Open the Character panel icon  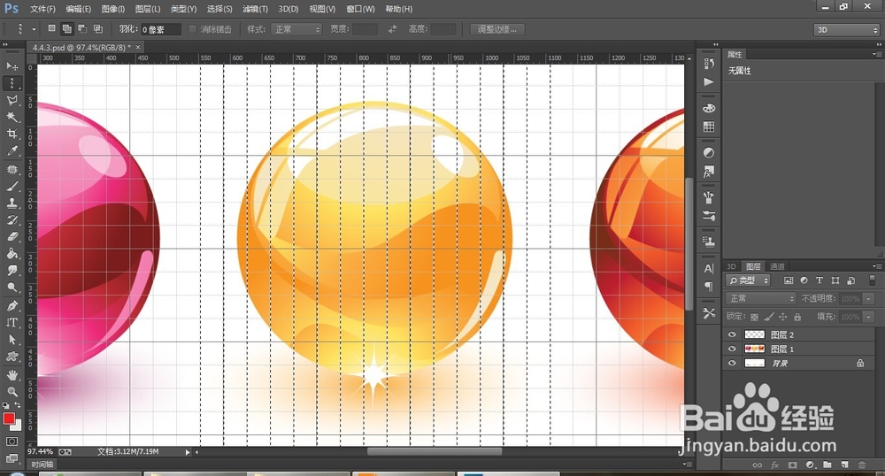[709, 268]
